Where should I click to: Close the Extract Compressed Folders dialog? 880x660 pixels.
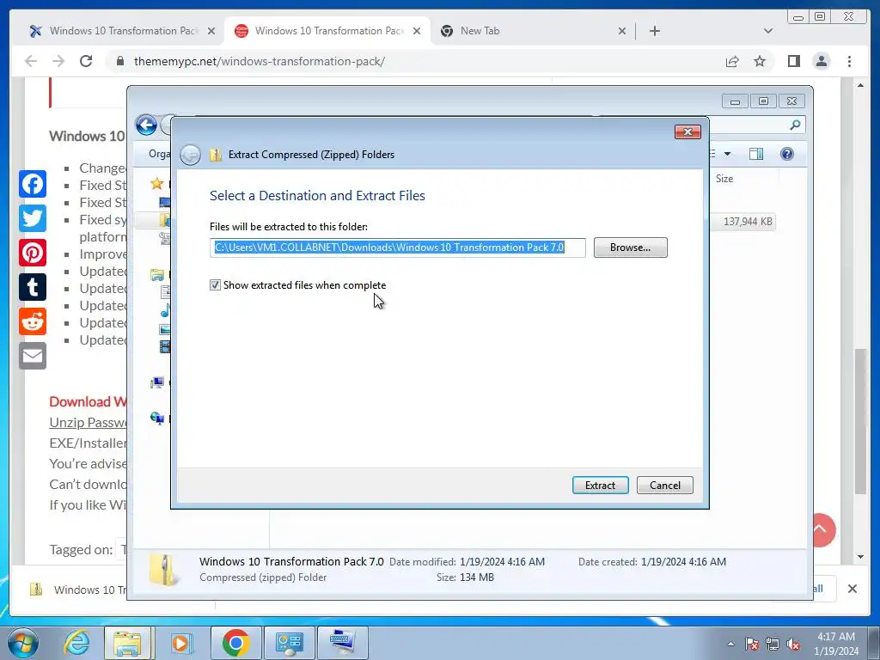[687, 131]
